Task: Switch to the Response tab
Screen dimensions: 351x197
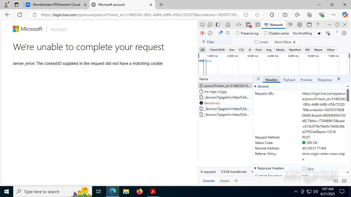Action: point(325,80)
